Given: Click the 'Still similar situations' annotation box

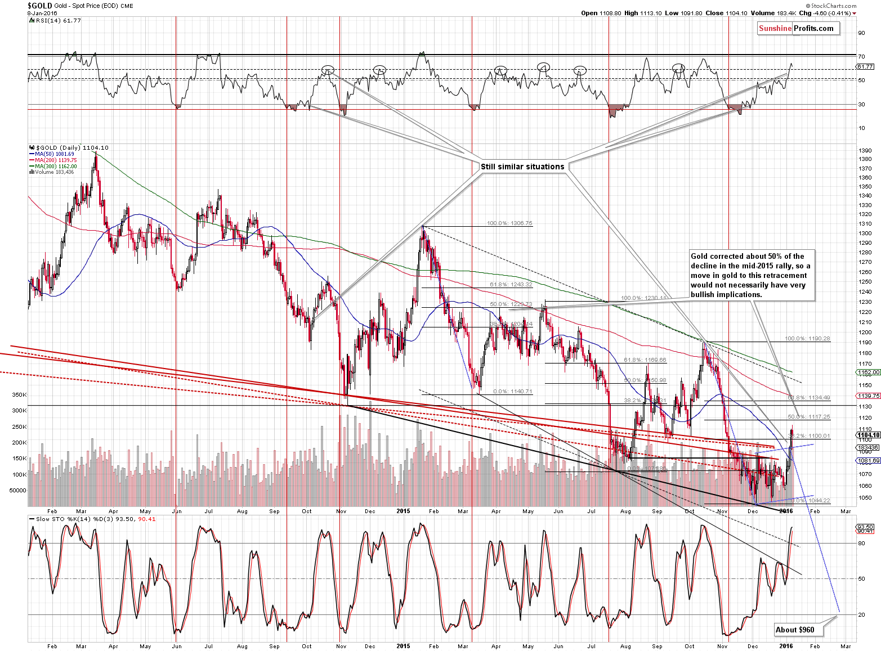Looking at the screenshot, I should 522,167.
